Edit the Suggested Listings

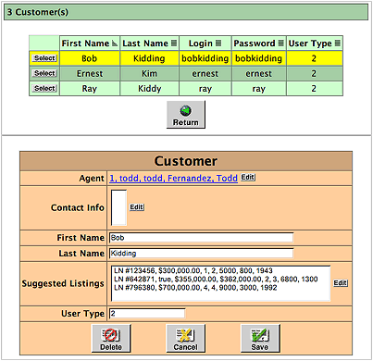pos(341,283)
